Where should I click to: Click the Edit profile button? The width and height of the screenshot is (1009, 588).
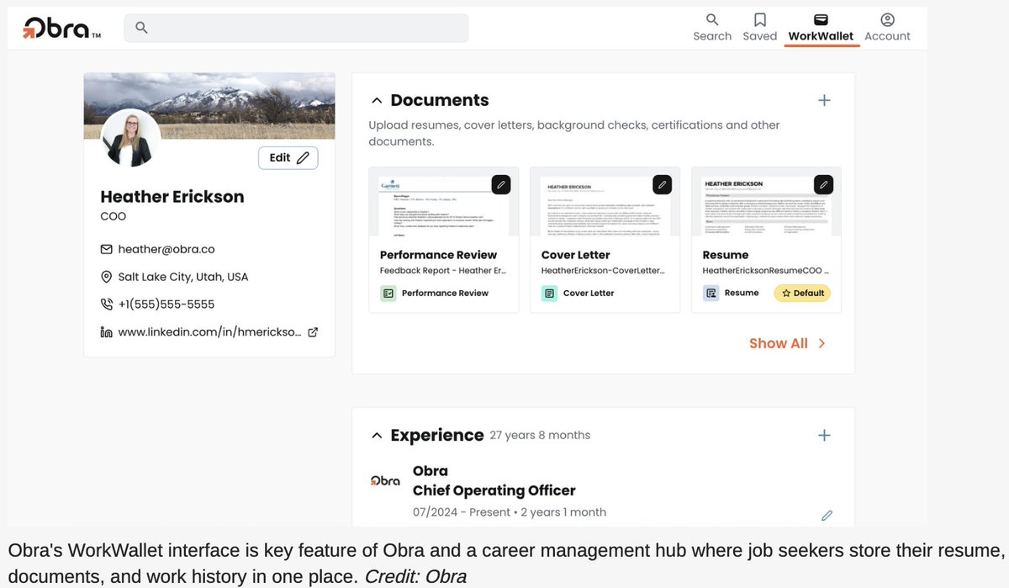(x=288, y=157)
